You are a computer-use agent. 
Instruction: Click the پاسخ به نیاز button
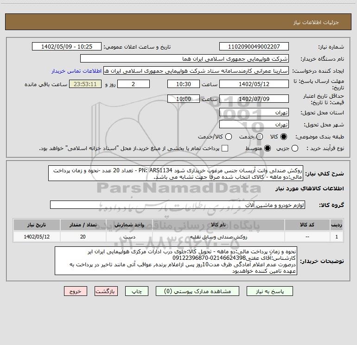tap(270, 291)
